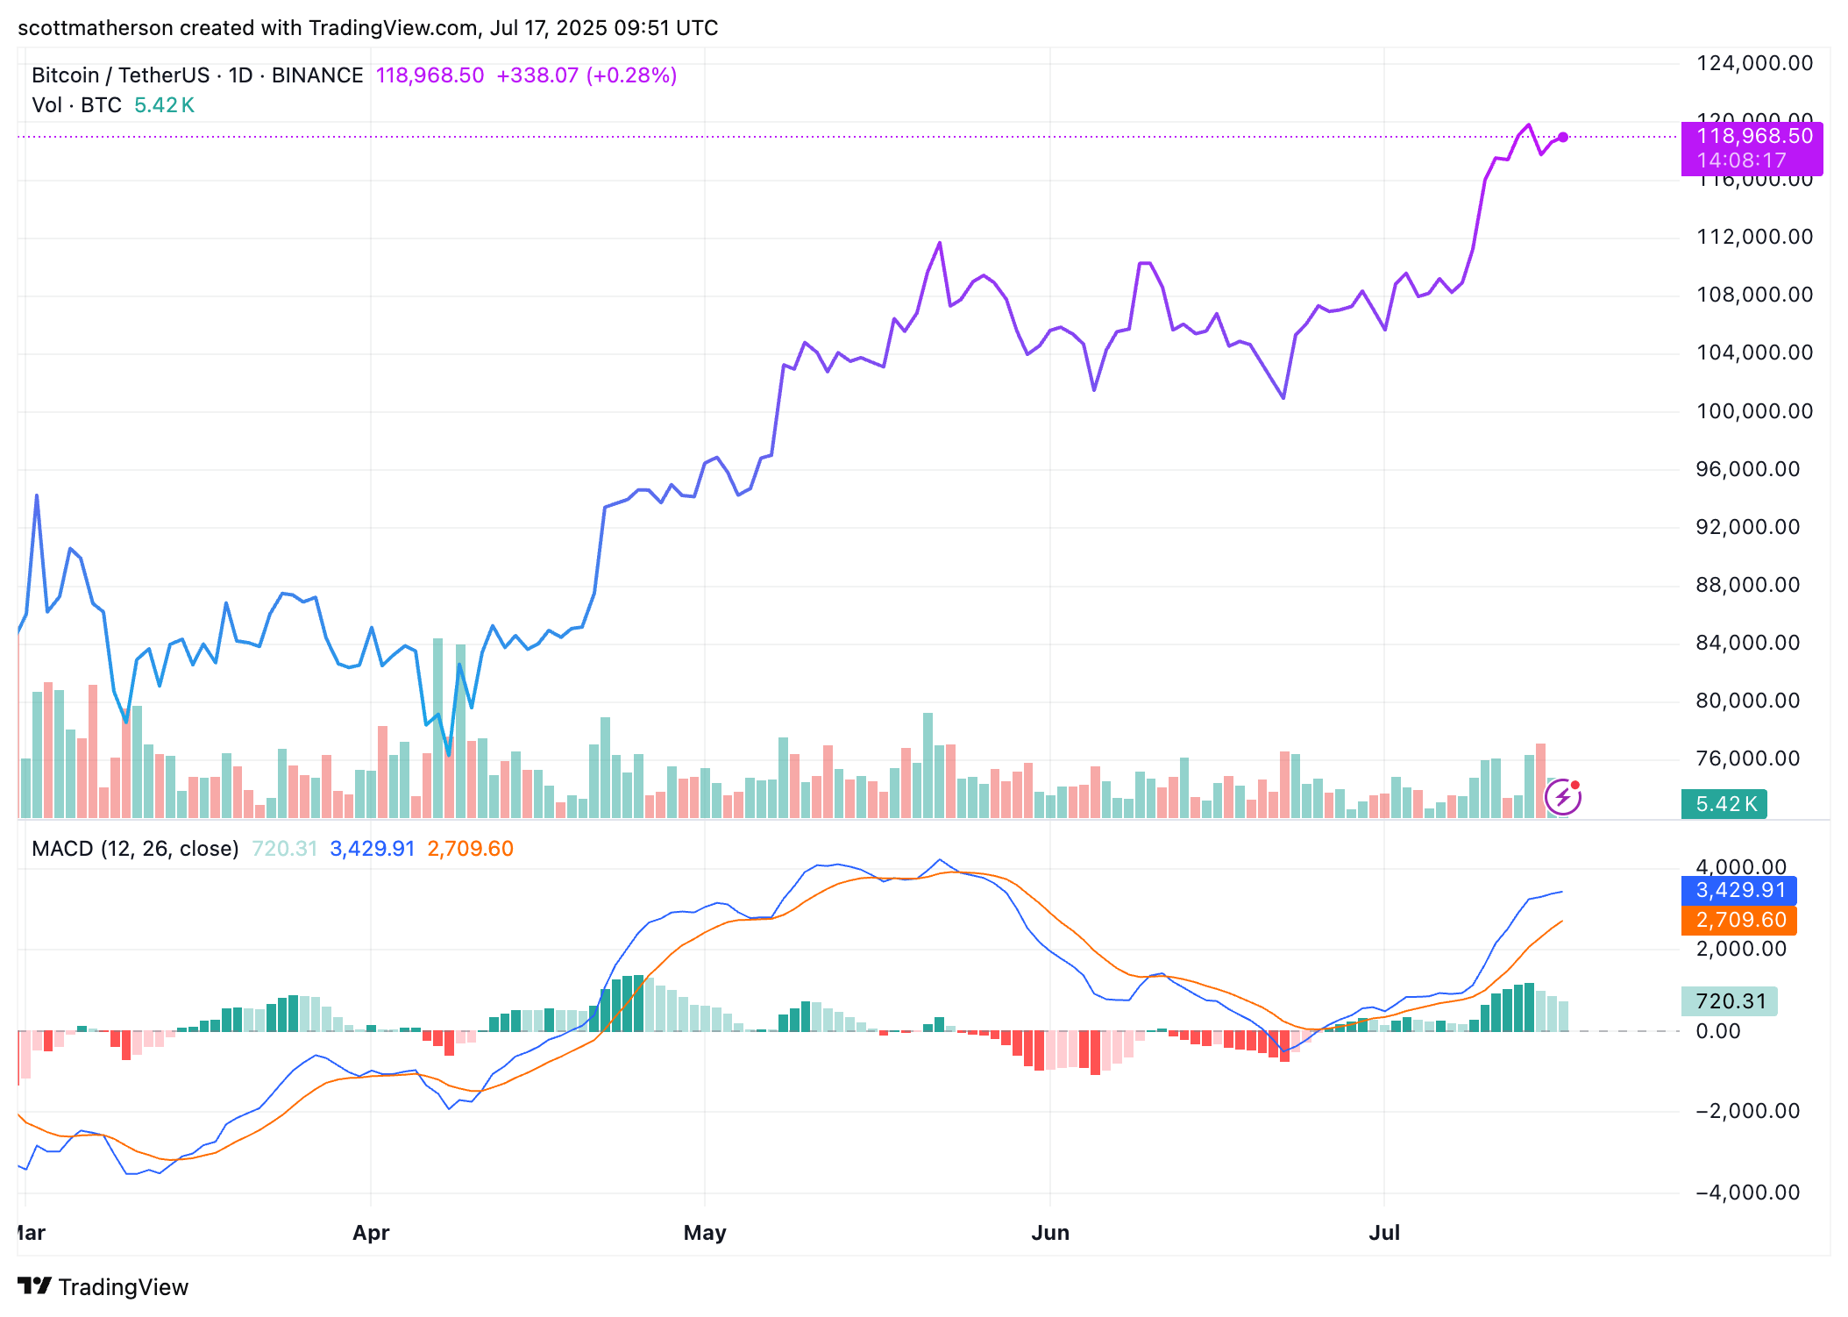Click the Apr label on time axis
This screenshot has height=1317, width=1848.
tap(371, 1233)
